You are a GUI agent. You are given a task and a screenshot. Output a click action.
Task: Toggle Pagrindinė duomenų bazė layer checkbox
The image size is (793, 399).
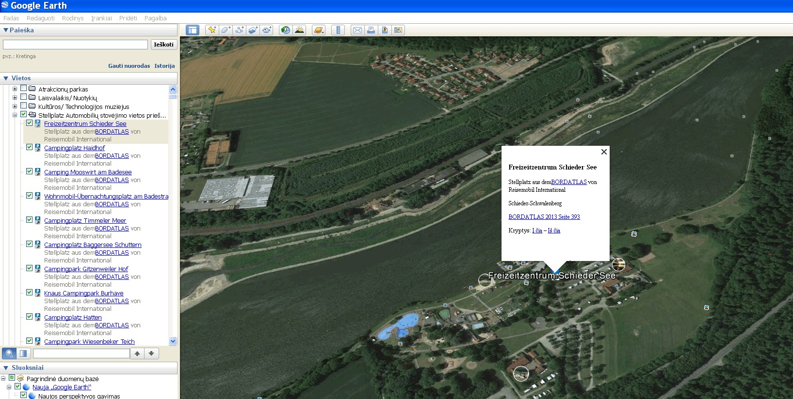pos(12,378)
